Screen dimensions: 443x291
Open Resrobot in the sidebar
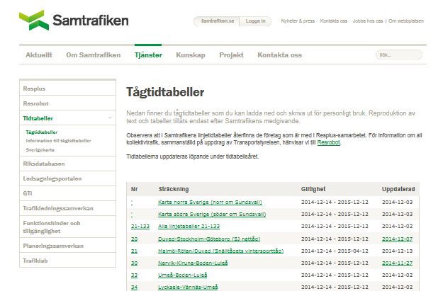point(67,103)
